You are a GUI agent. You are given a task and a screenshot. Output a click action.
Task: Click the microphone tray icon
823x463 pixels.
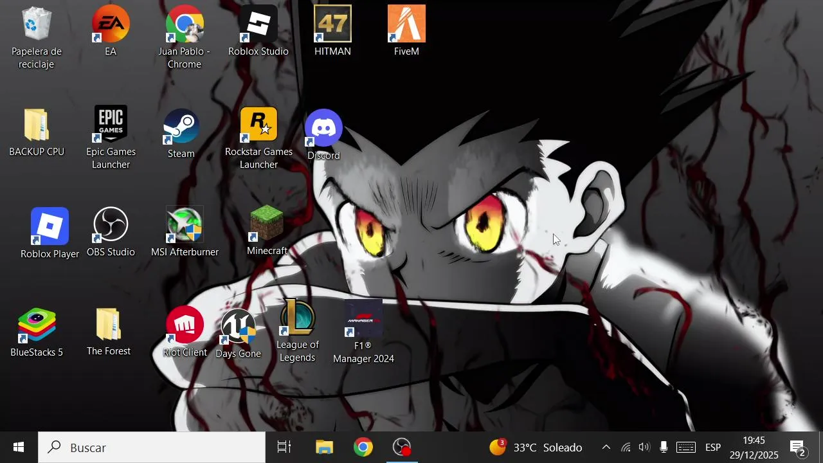pos(664,448)
